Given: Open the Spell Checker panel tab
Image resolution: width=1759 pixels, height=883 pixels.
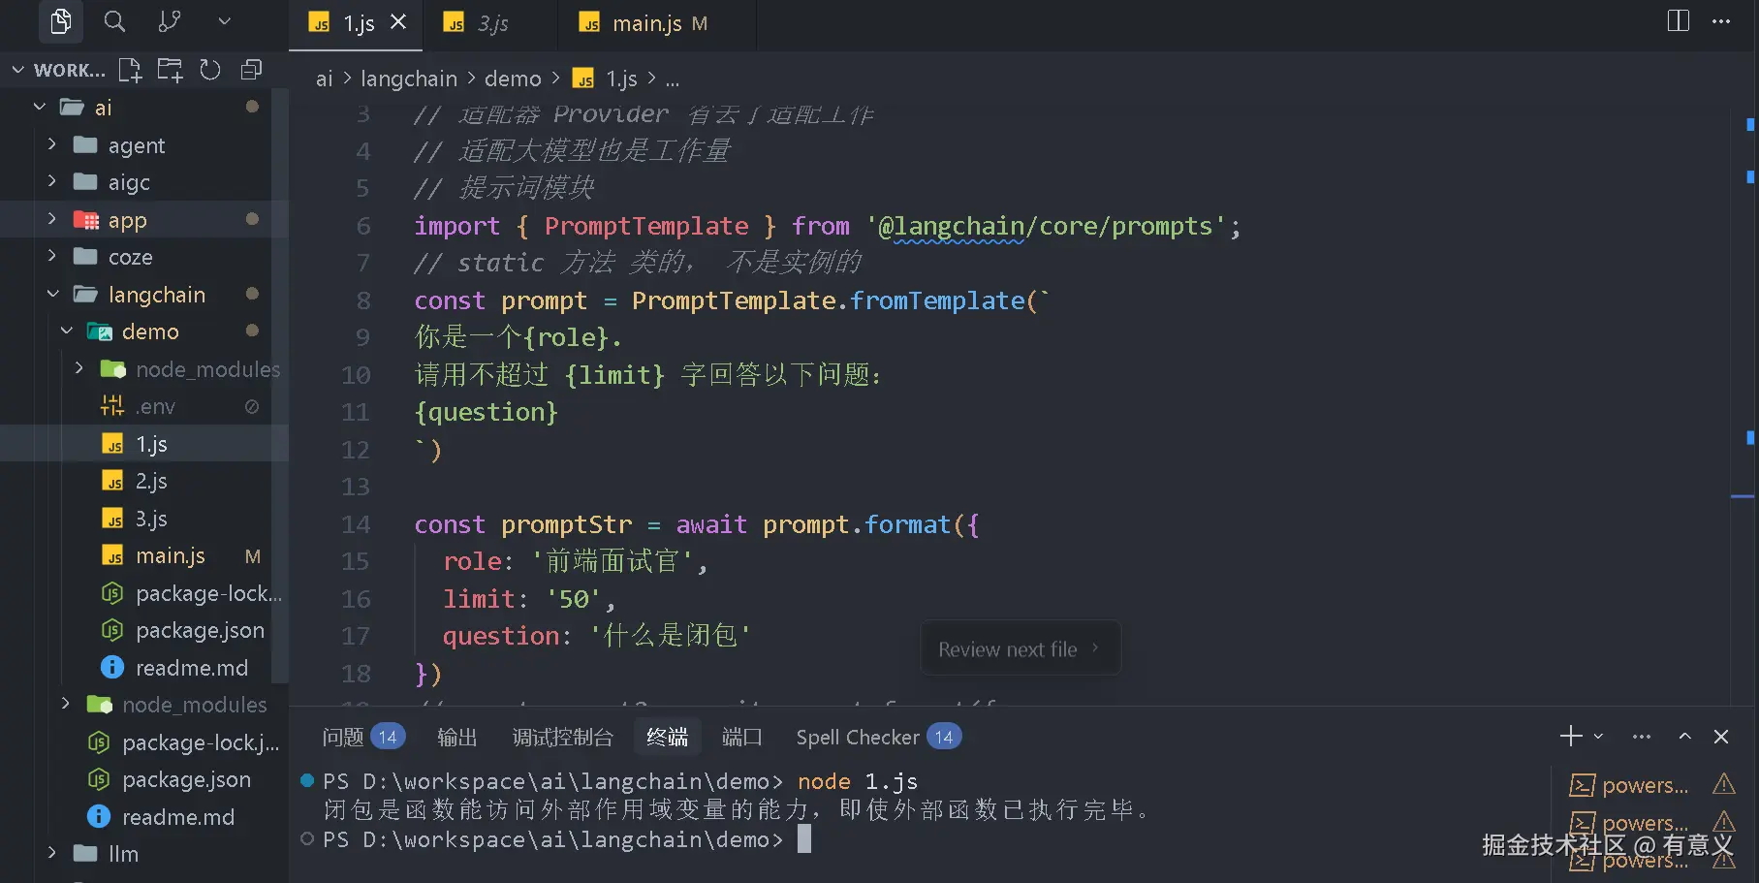Looking at the screenshot, I should point(879,738).
